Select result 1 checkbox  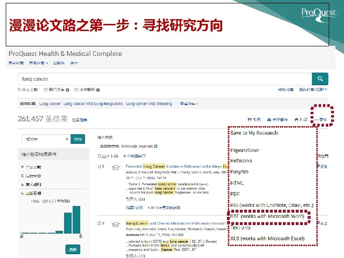99,167
